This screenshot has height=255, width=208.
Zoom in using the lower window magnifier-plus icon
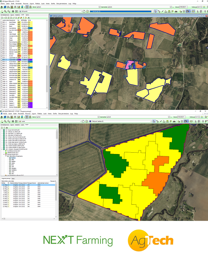pyautogui.click(x=5, y=121)
